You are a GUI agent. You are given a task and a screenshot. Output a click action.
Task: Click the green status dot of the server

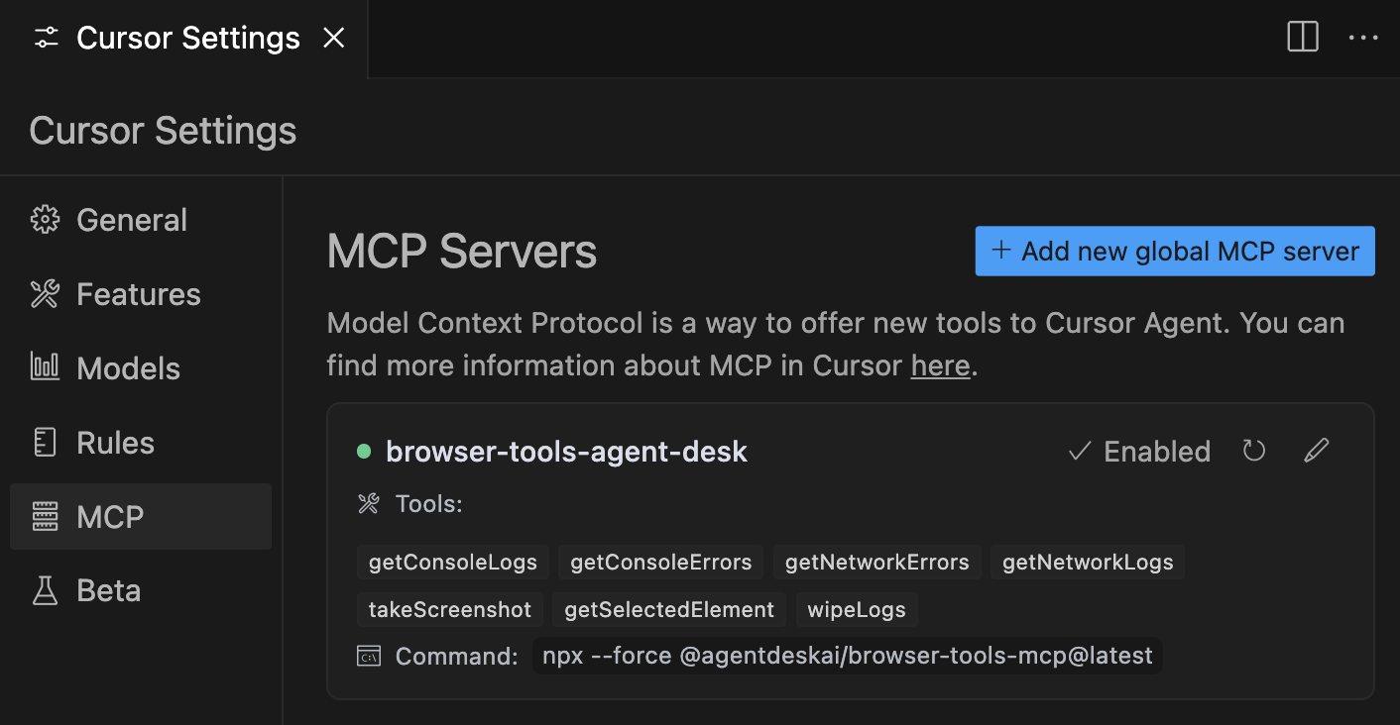coord(364,451)
